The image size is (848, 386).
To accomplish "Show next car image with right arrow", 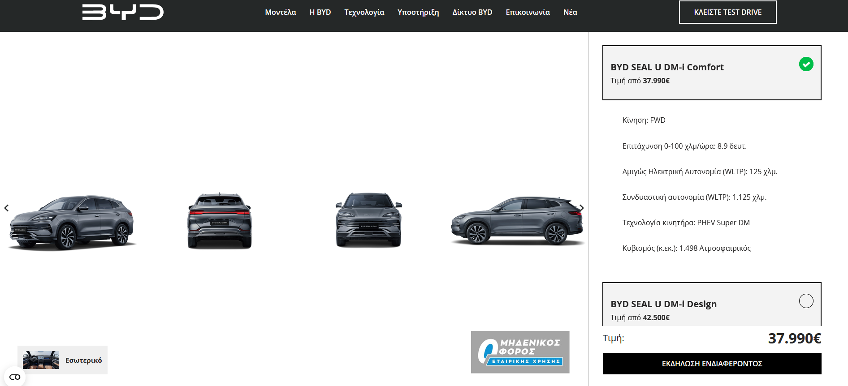I will point(581,208).
